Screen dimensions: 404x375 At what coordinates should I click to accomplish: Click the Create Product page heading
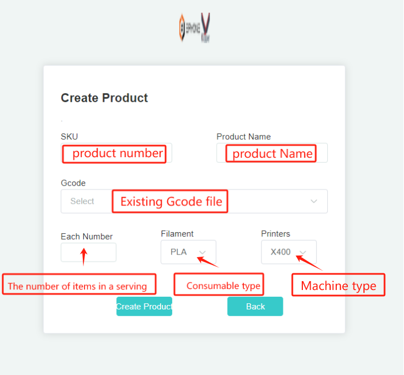(x=104, y=98)
